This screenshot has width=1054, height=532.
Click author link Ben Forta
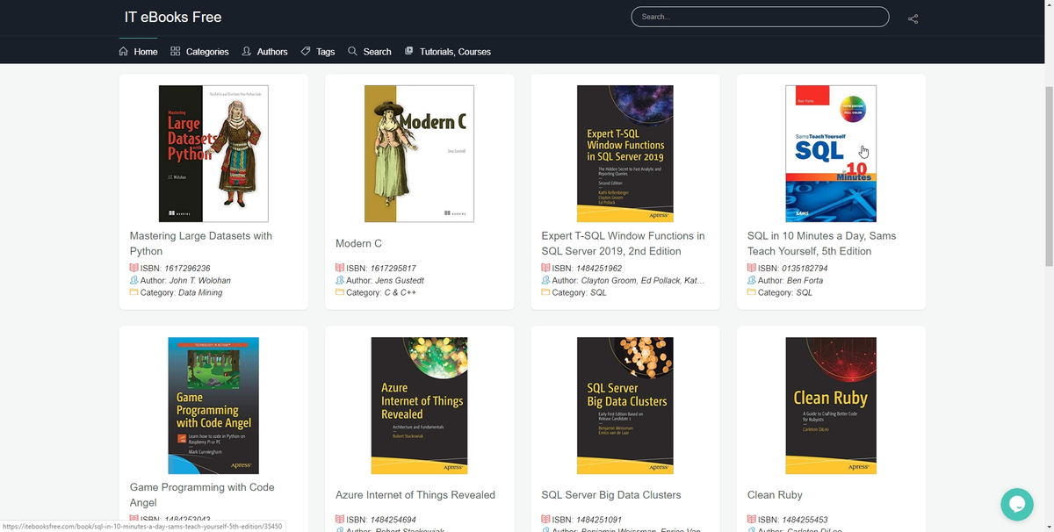805,280
